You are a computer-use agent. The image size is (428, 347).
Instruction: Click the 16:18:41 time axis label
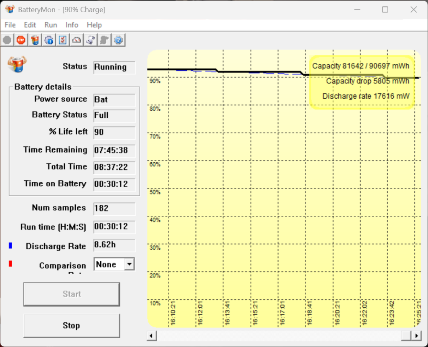pos(310,314)
